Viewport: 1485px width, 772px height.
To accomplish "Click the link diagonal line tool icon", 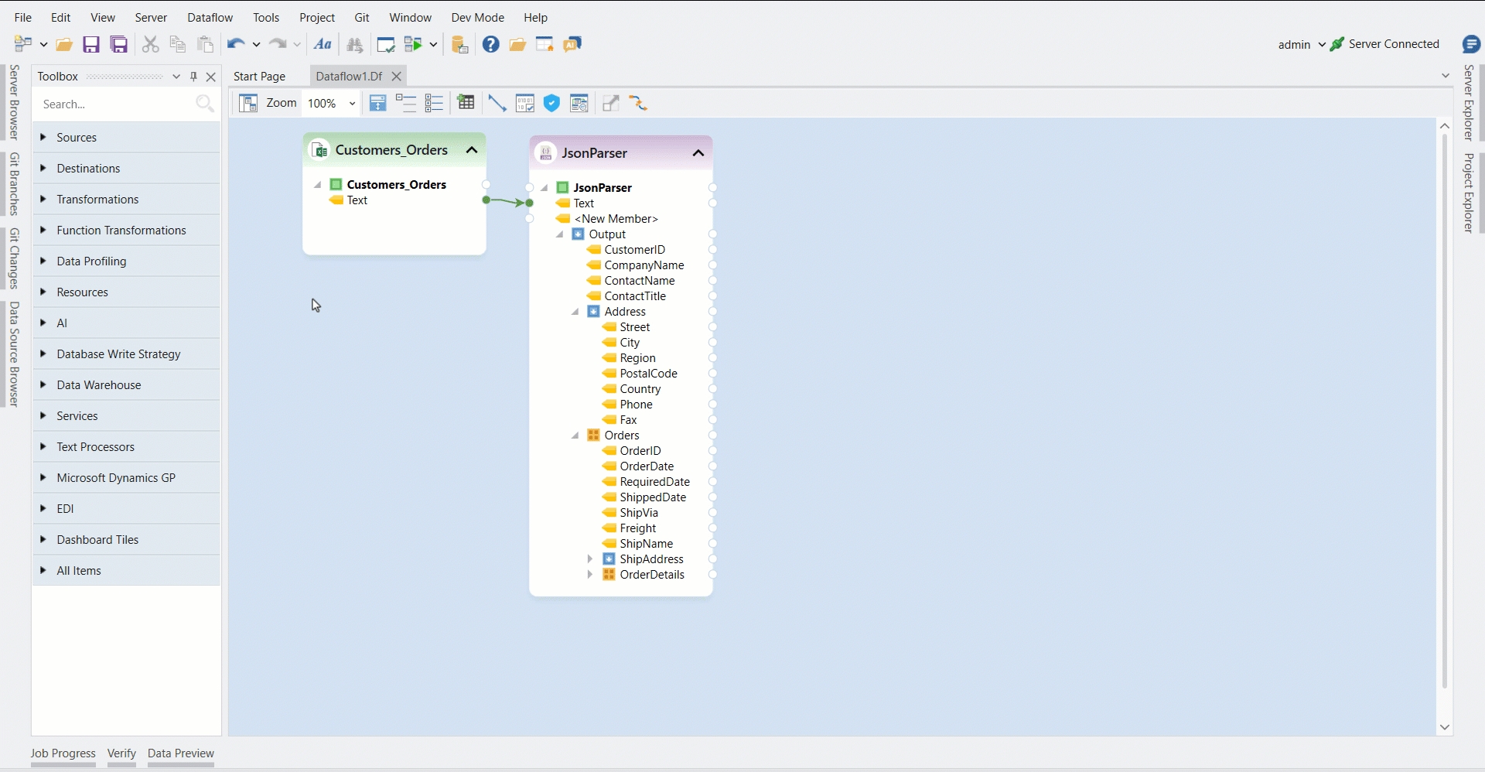I will coord(497,104).
